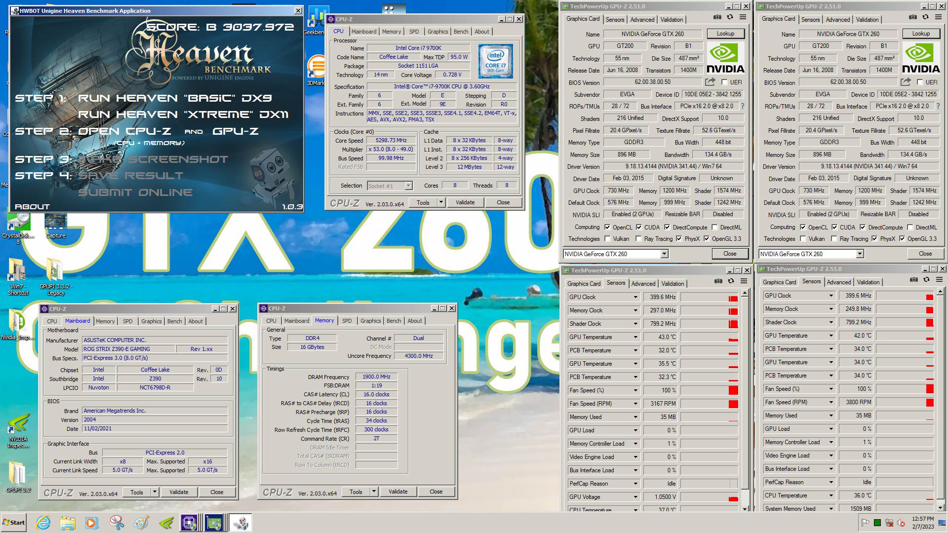This screenshot has height=533, width=948.
Task: Switch to Validation tab in right Graphics Card GPU-Z
Action: coord(867,20)
